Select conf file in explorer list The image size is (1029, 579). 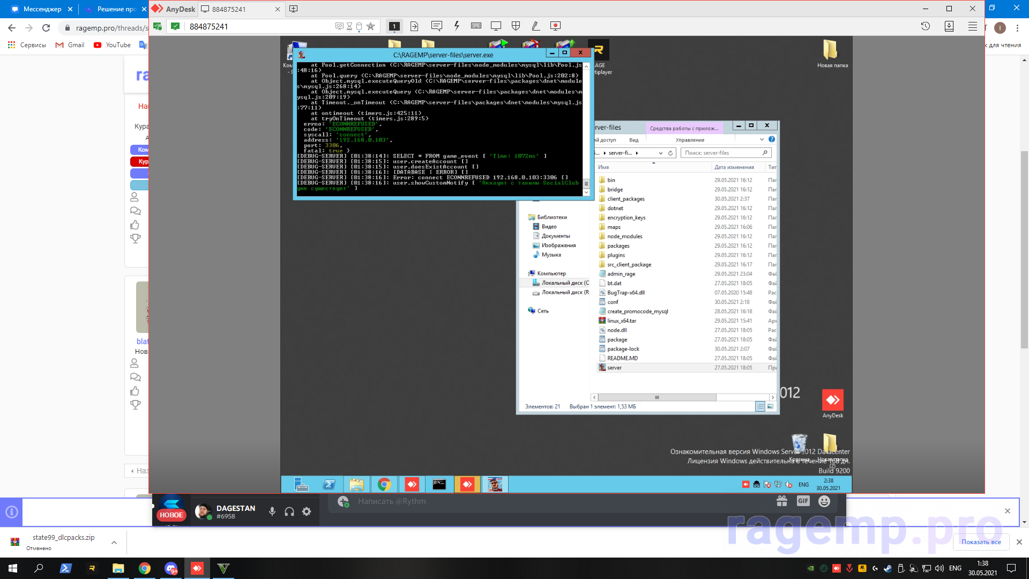(613, 302)
